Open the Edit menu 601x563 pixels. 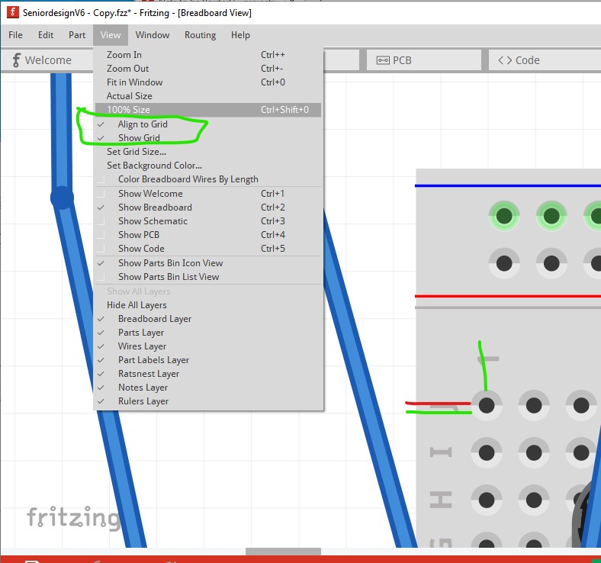46,35
